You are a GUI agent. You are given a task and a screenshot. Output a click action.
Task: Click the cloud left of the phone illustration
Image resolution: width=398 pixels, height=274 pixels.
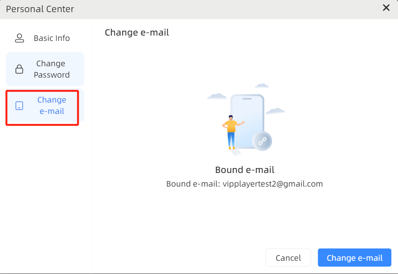217,96
